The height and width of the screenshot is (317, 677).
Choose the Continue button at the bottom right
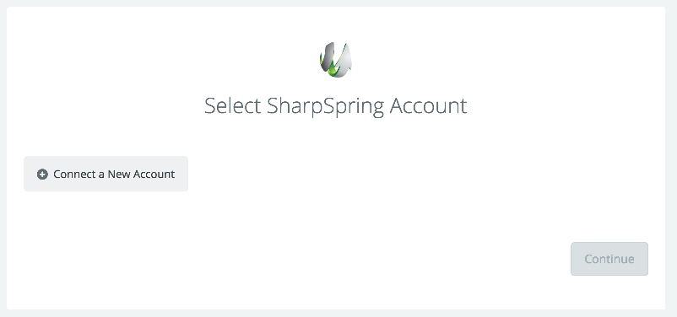[x=609, y=259]
